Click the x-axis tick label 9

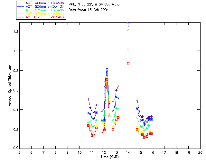coord(68,152)
